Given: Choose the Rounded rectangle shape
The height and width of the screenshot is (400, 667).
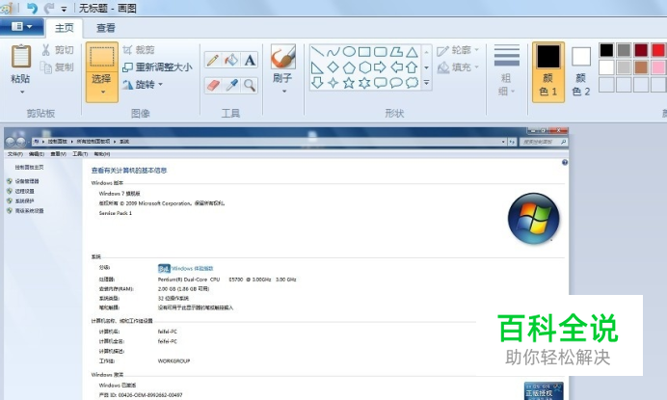Looking at the screenshot, I should (381, 52).
